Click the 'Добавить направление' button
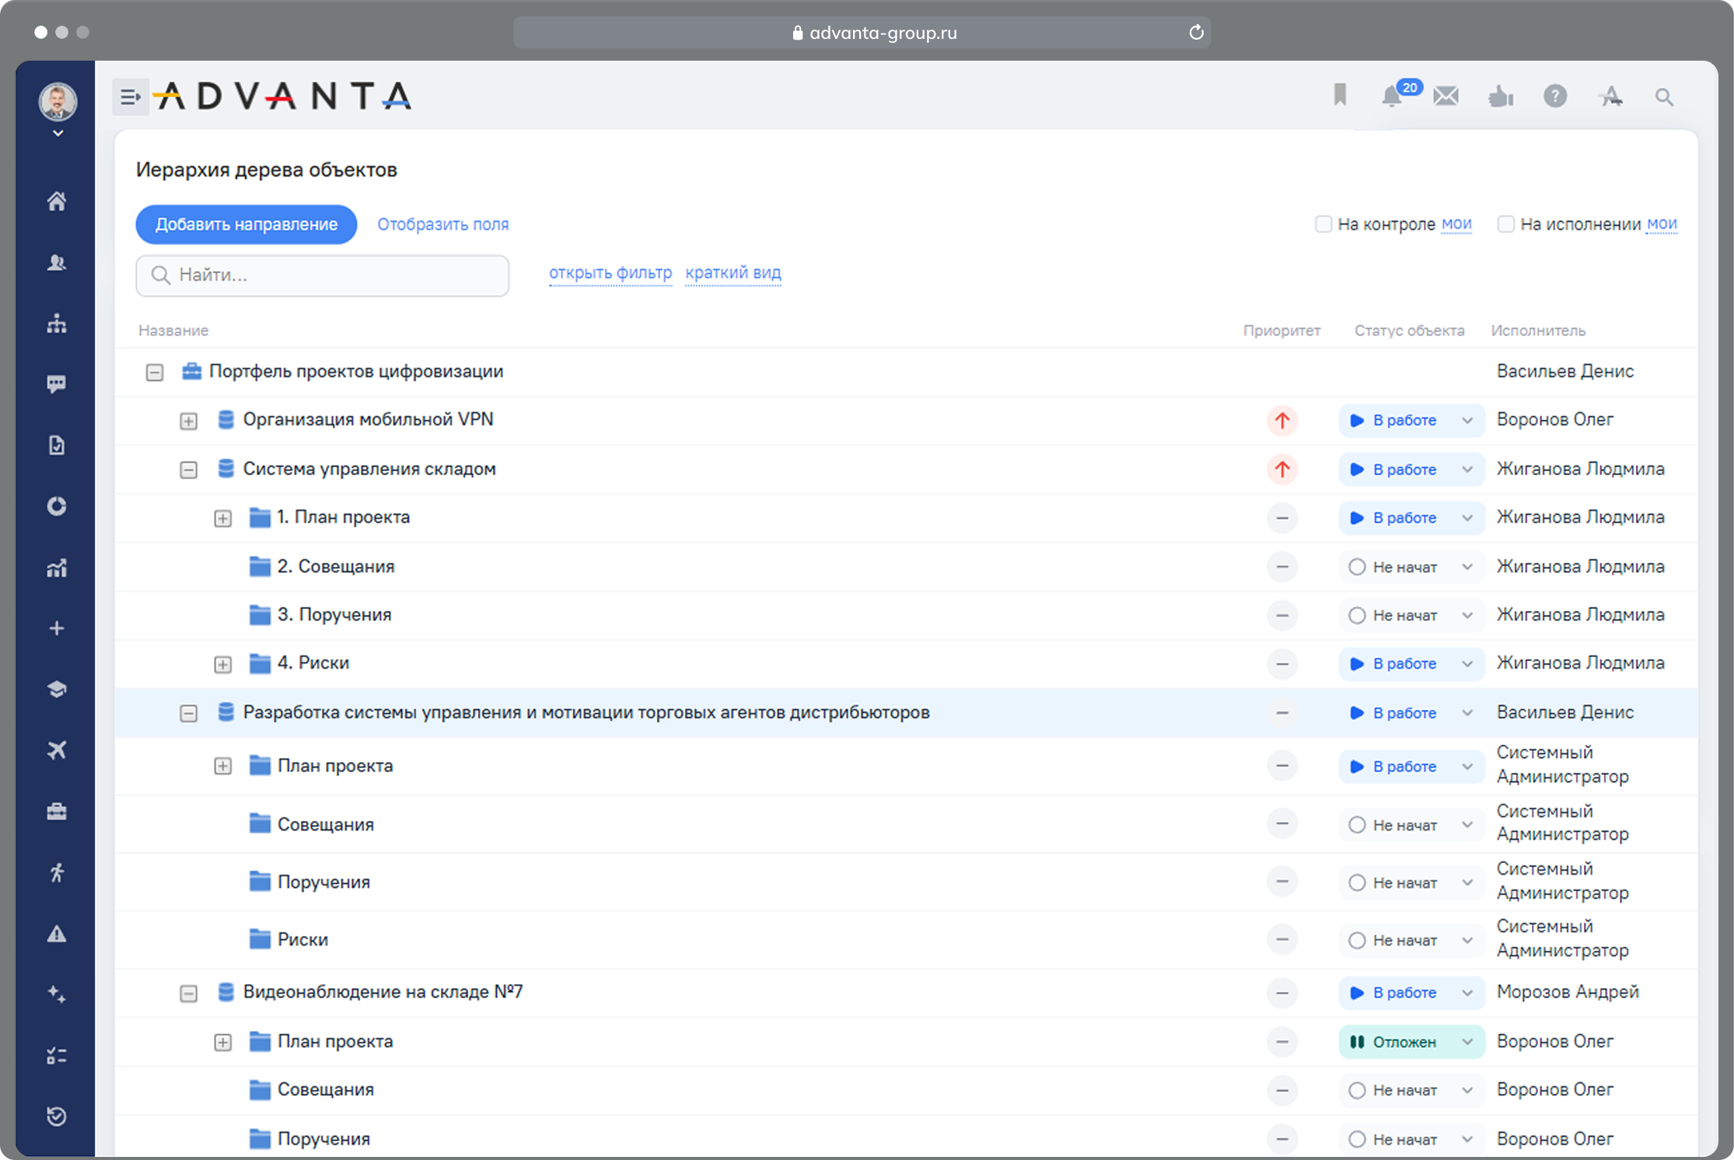Image resolution: width=1734 pixels, height=1160 pixels. (246, 224)
